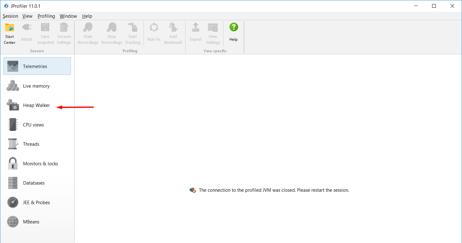Click the Add Bookmark icon
The height and width of the screenshot is (243, 462).
click(173, 27)
